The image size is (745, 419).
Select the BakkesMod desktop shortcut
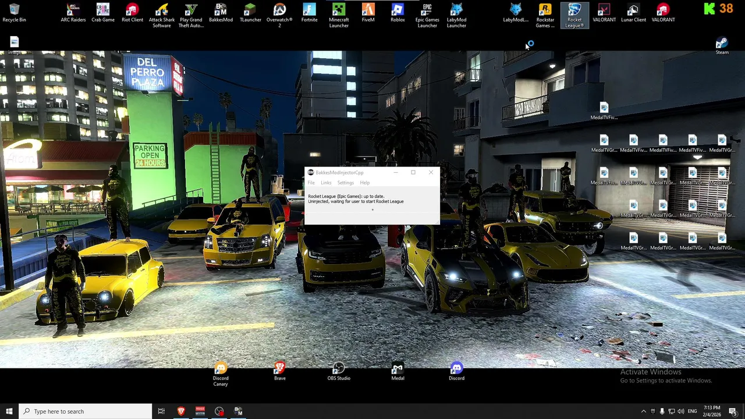(x=221, y=13)
